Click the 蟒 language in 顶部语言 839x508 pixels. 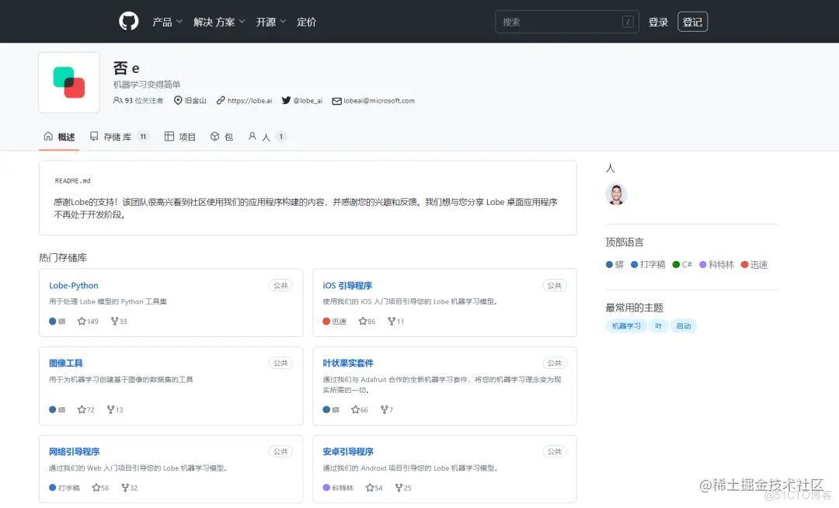614,265
